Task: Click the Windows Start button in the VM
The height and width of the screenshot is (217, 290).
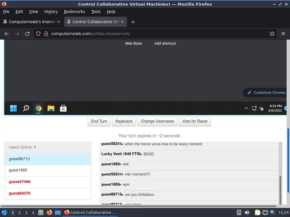Action: (13, 108)
